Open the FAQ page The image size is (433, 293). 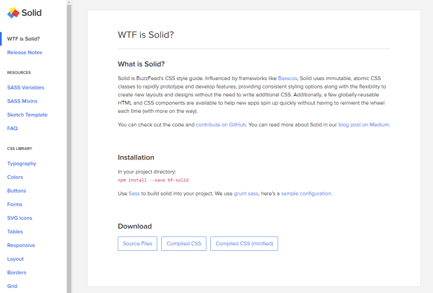12,128
